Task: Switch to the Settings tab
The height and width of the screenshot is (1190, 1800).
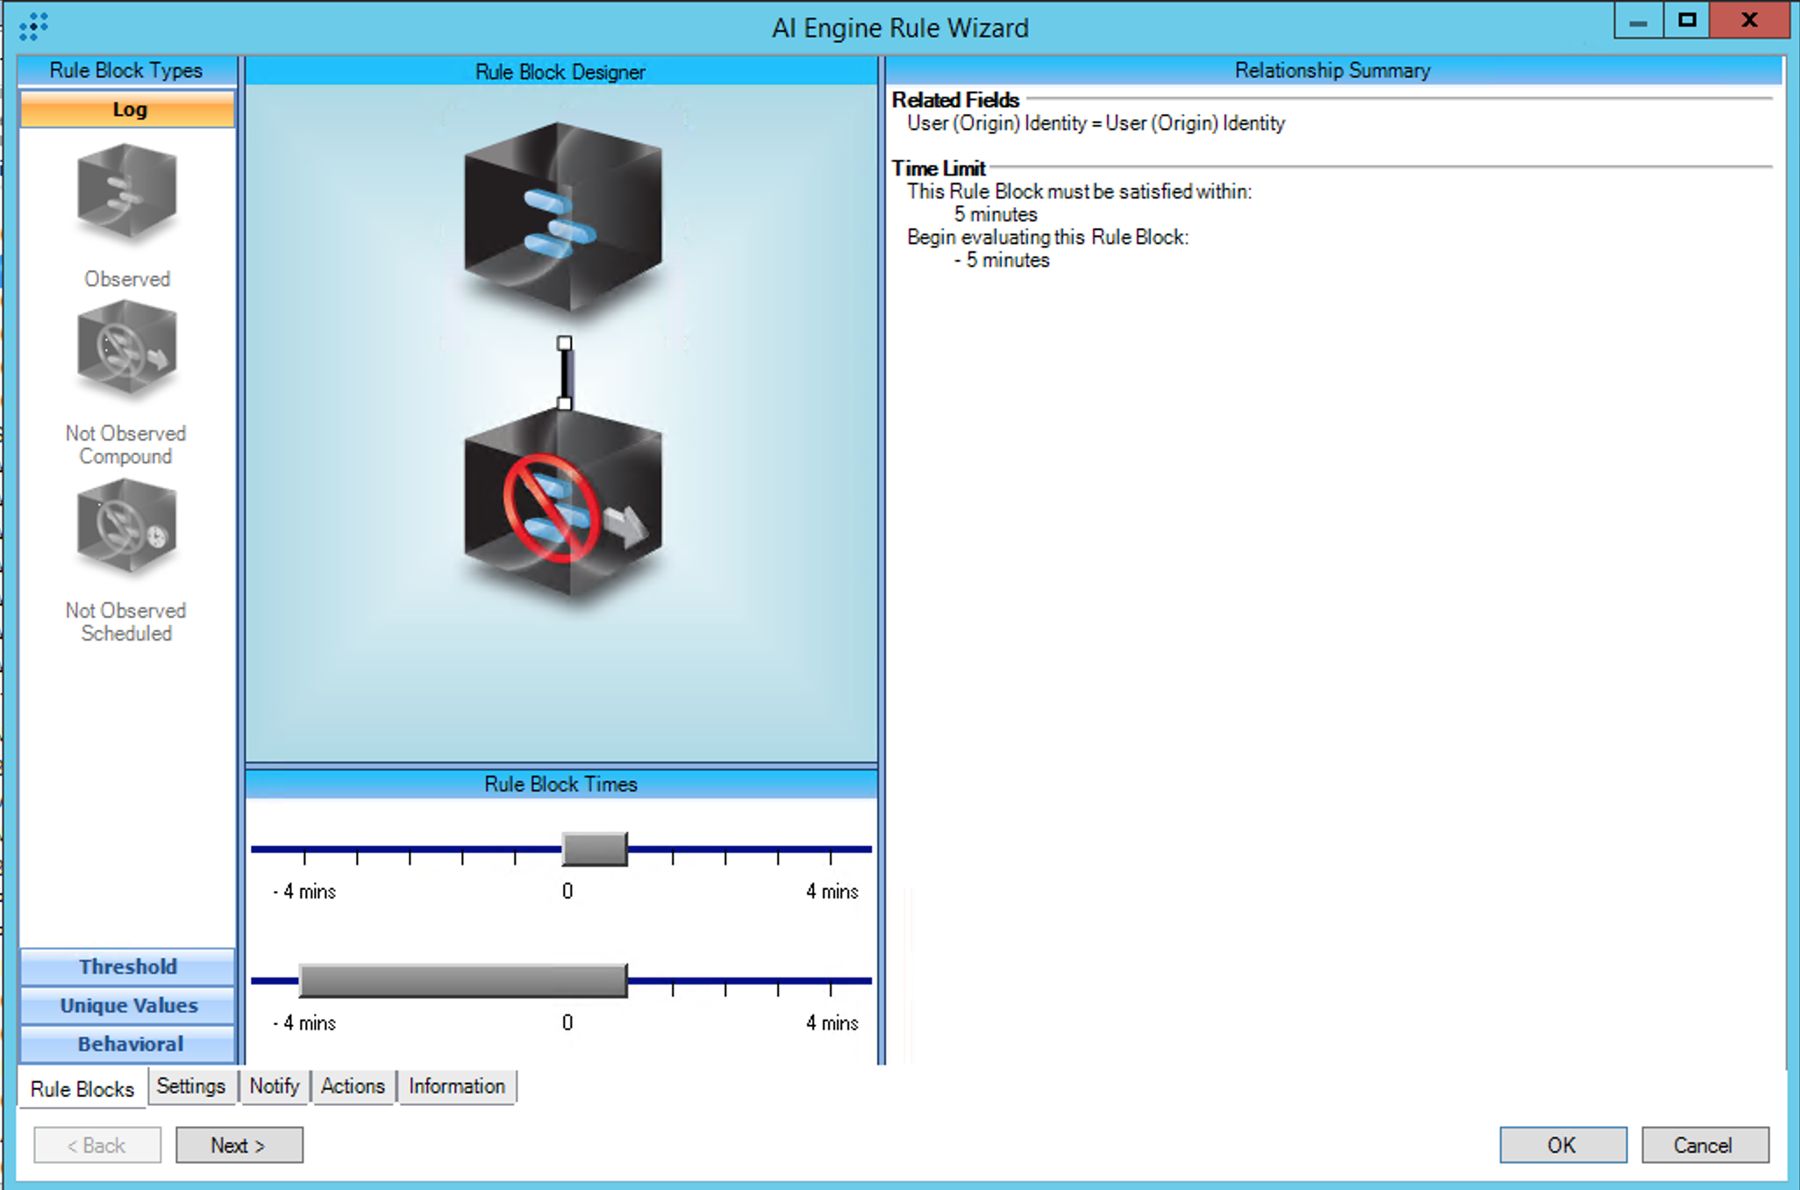Action: click(190, 1086)
